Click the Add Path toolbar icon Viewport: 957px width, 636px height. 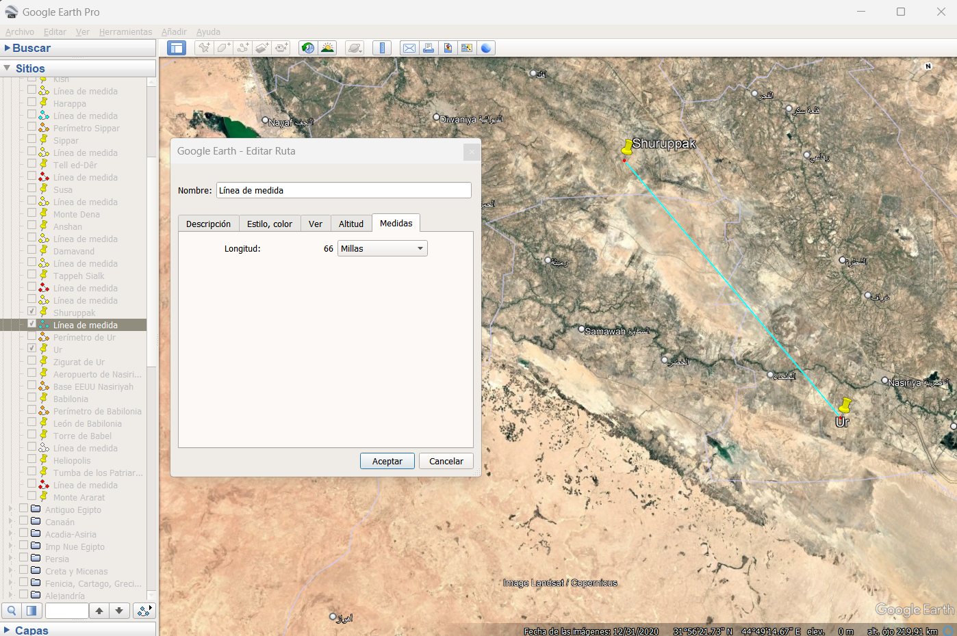(x=242, y=48)
